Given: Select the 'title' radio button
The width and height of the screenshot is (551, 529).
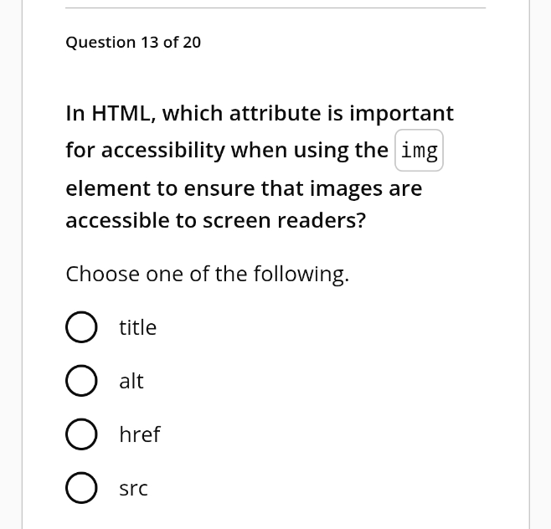Looking at the screenshot, I should [81, 327].
